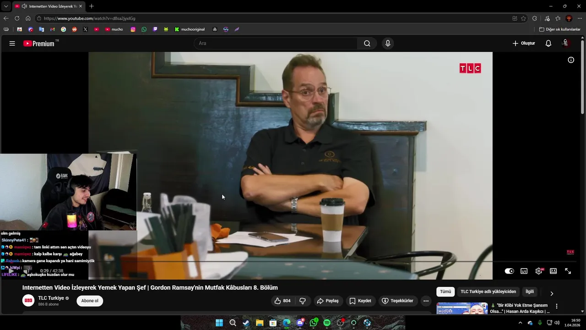Click the Teşekkürler thanks button

(x=398, y=301)
